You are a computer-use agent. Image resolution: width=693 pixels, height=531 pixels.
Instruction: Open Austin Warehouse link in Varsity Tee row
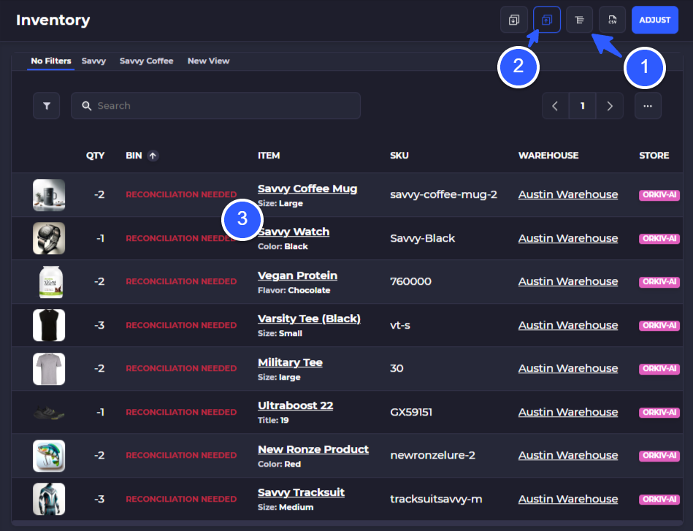(x=568, y=326)
